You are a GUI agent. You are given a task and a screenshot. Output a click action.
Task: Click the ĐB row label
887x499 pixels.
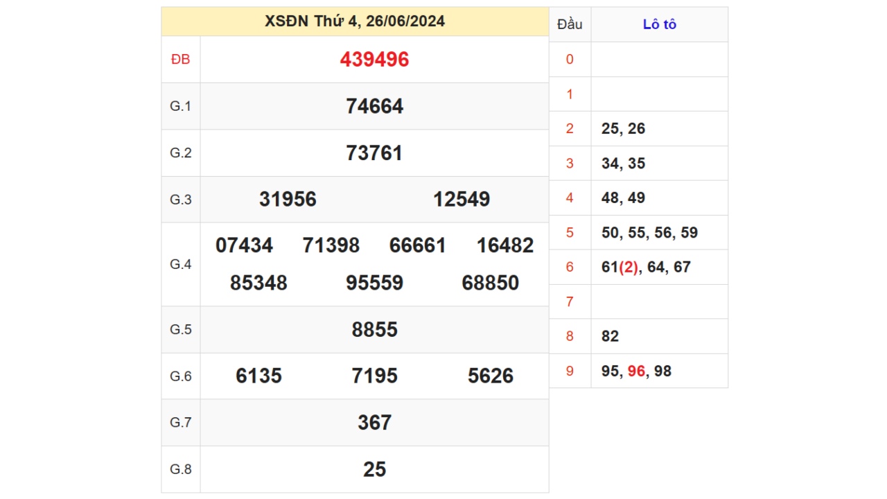(181, 60)
